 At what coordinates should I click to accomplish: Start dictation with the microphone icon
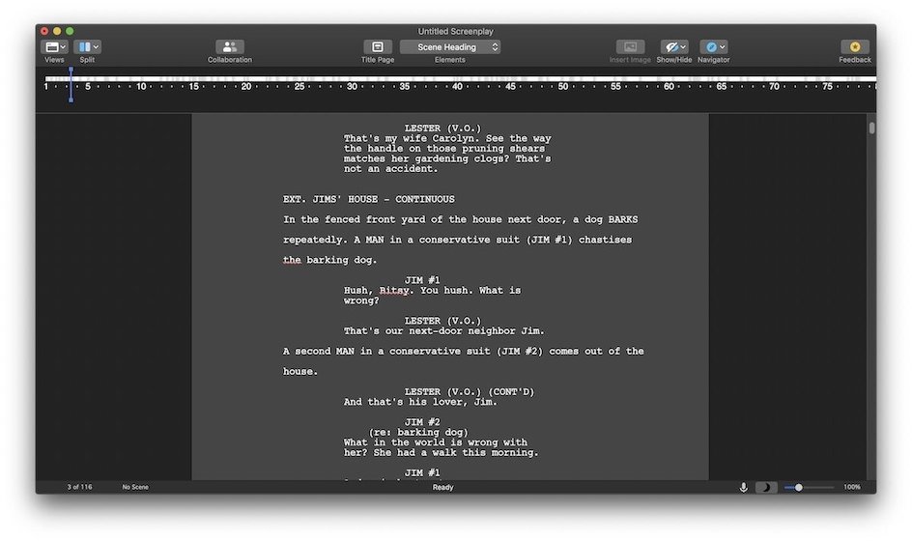click(x=743, y=488)
